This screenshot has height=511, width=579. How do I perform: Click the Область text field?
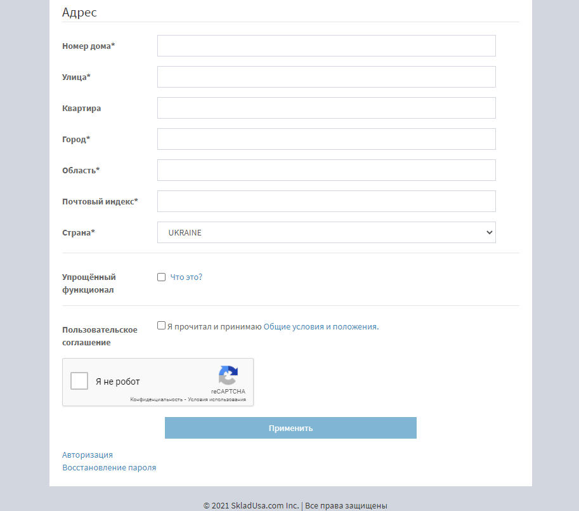(327, 170)
